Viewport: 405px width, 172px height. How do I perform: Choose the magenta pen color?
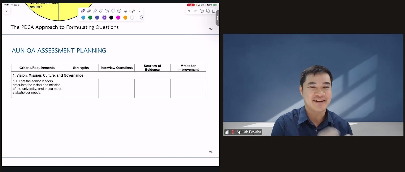pos(118,17)
